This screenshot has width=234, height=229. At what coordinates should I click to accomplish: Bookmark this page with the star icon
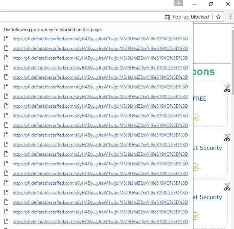tap(218, 17)
